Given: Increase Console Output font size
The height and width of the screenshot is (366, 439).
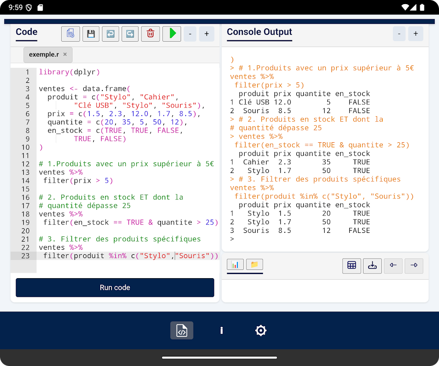Looking at the screenshot, I should 416,34.
